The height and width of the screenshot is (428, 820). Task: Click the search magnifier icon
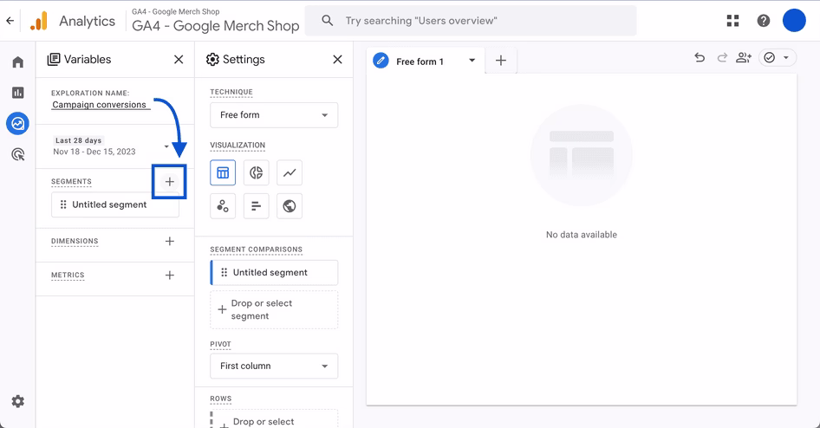(x=328, y=21)
